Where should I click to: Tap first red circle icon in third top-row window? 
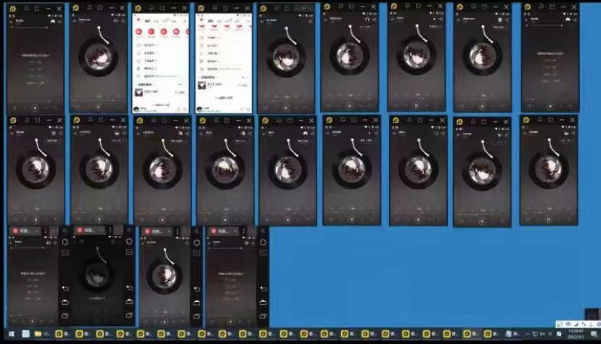click(139, 32)
